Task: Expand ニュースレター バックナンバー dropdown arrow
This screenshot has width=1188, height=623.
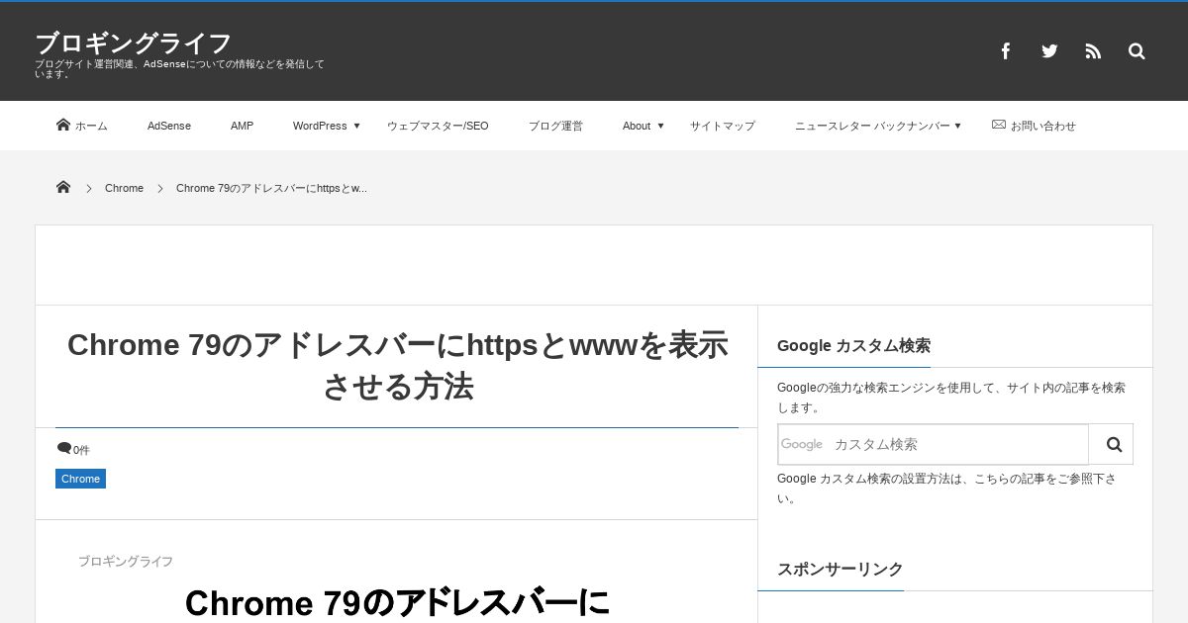Action: coord(958,126)
